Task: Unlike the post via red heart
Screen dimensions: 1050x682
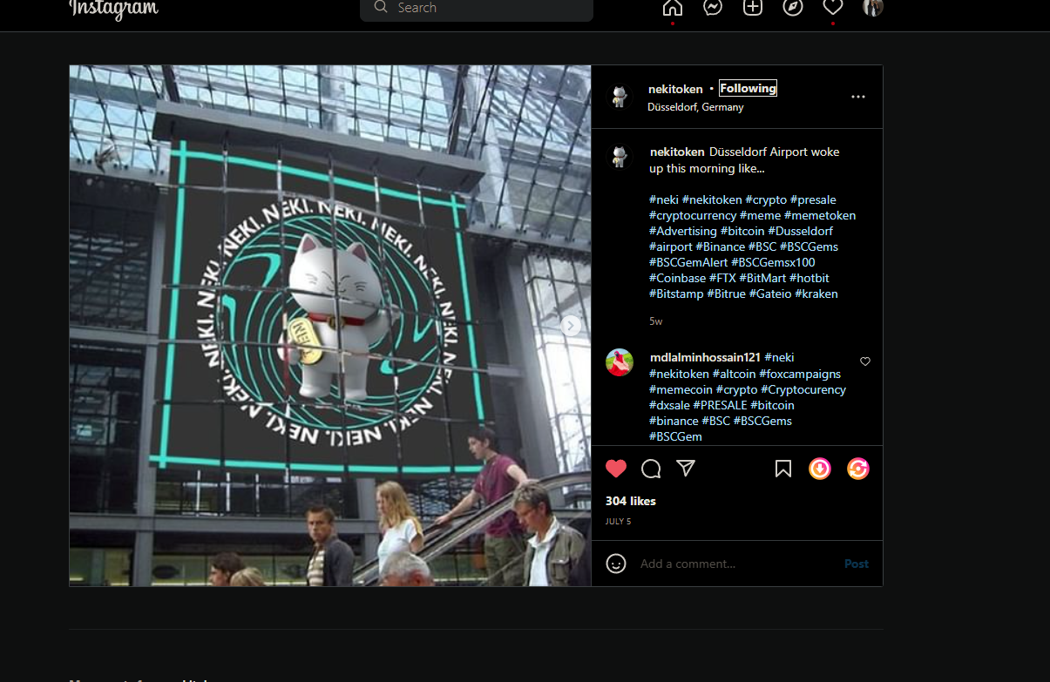Action: tap(616, 469)
